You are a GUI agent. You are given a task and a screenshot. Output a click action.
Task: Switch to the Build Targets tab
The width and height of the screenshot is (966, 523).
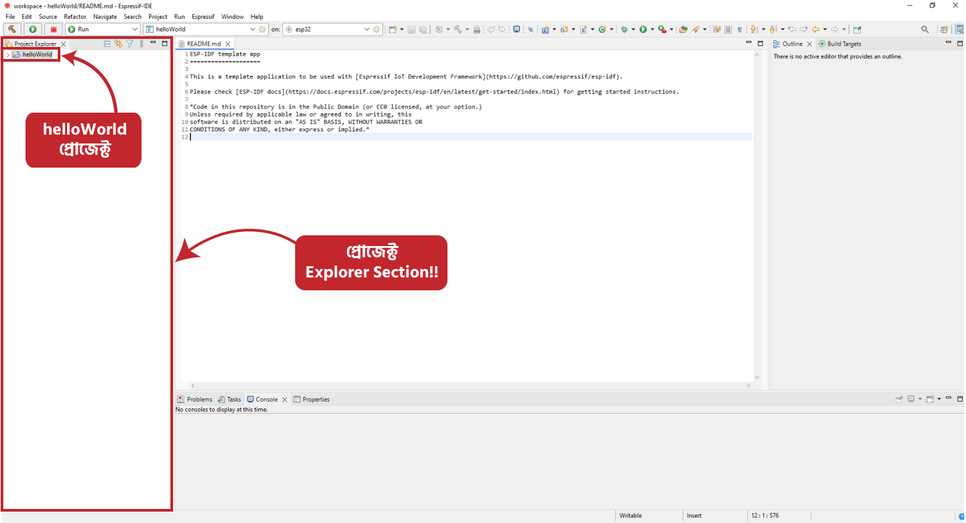pos(840,44)
